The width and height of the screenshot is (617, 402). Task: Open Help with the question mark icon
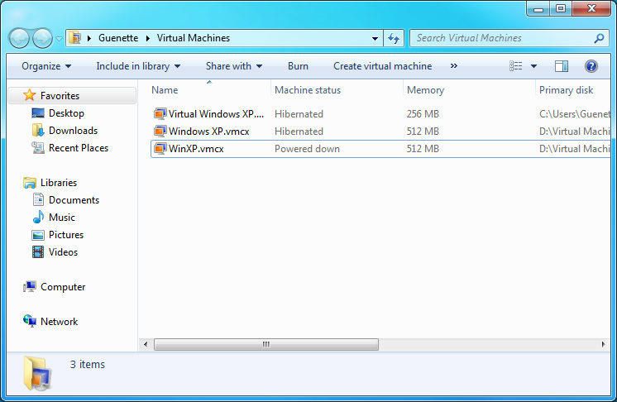(591, 66)
